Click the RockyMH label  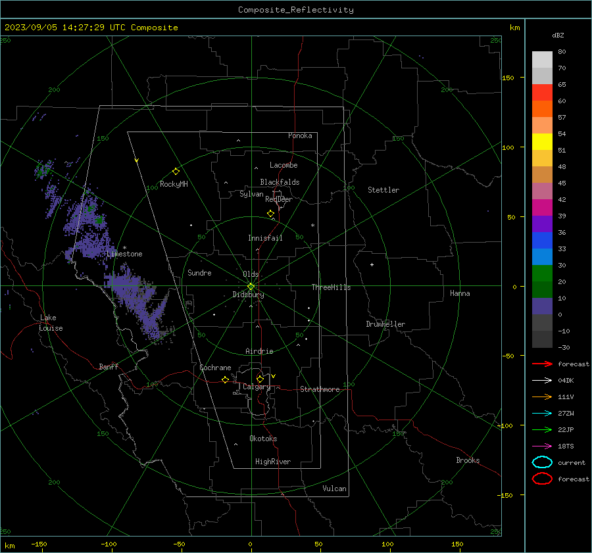(174, 184)
